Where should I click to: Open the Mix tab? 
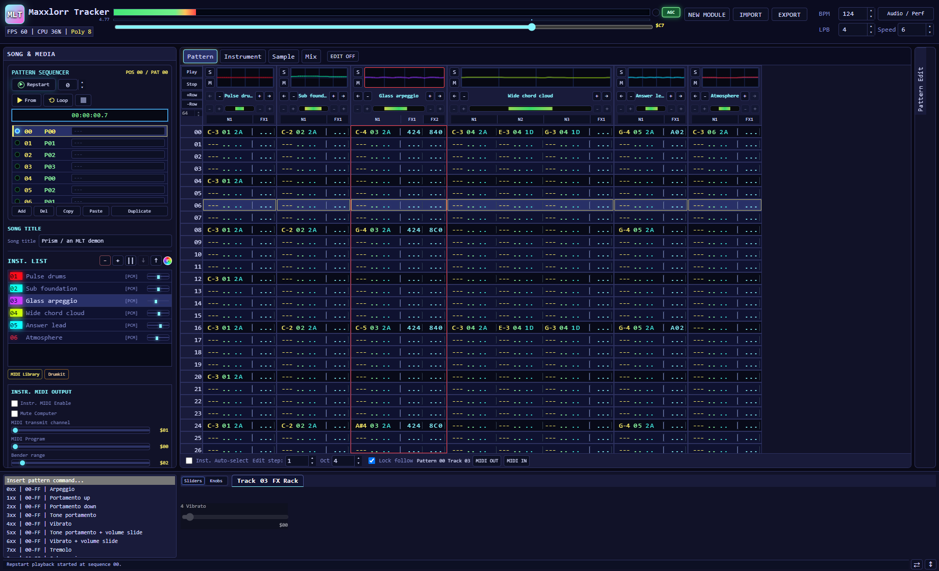click(311, 57)
